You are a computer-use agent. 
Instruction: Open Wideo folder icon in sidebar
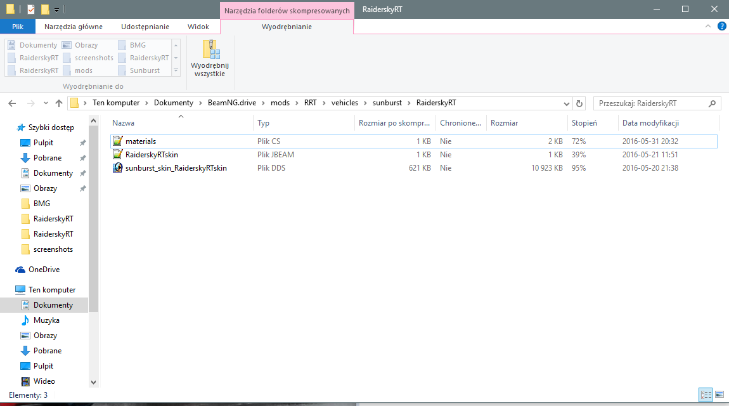coord(25,381)
